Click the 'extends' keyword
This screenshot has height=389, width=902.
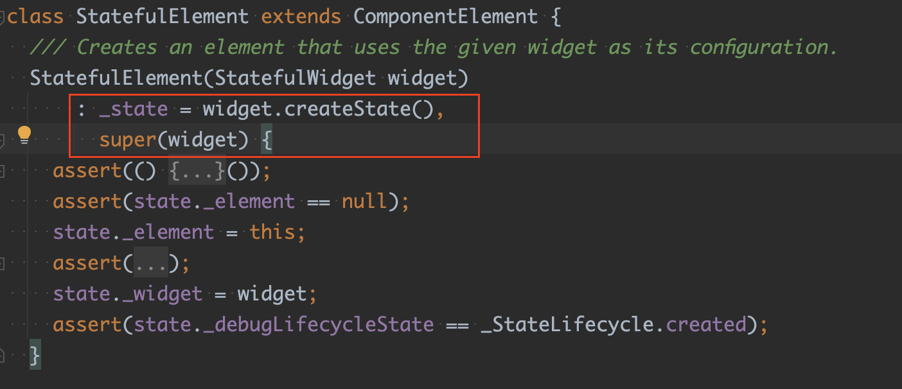tap(301, 17)
